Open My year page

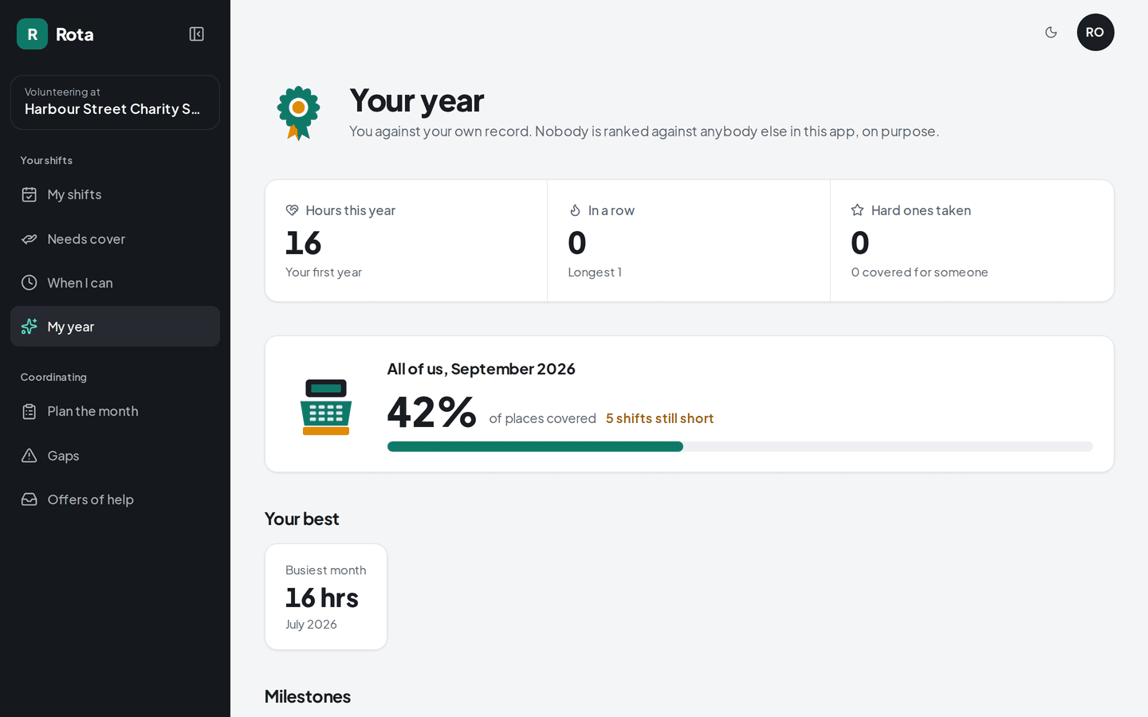click(x=115, y=327)
